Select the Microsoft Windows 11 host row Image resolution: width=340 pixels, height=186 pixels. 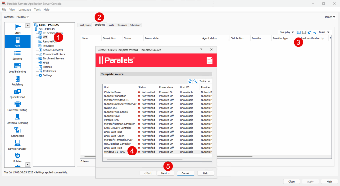tap(157, 100)
